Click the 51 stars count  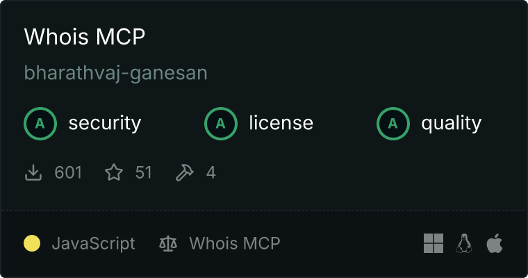(144, 172)
